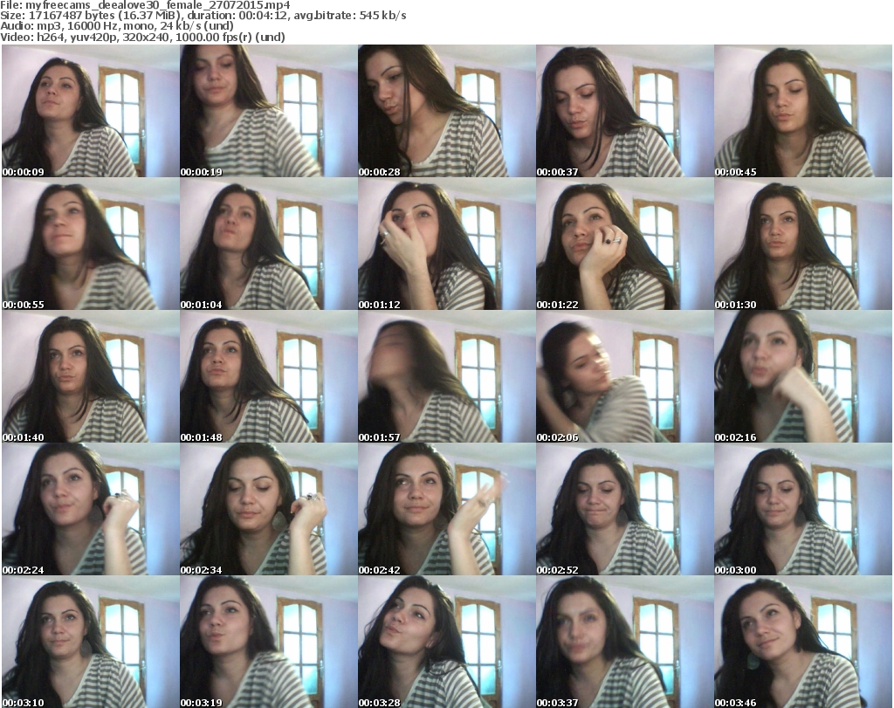Screen dimensions: 894x708
Task: Select the thumbnail timestamped 00:02:16
Action: (x=803, y=376)
